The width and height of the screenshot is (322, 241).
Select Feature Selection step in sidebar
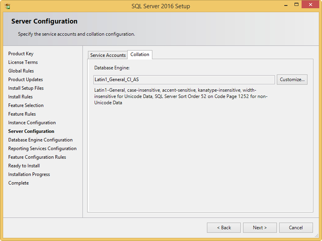[x=26, y=105]
